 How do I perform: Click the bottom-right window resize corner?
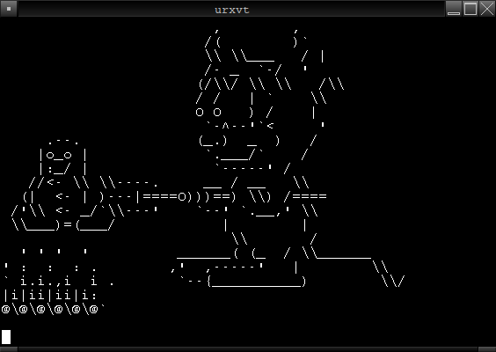pyautogui.click(x=487, y=349)
